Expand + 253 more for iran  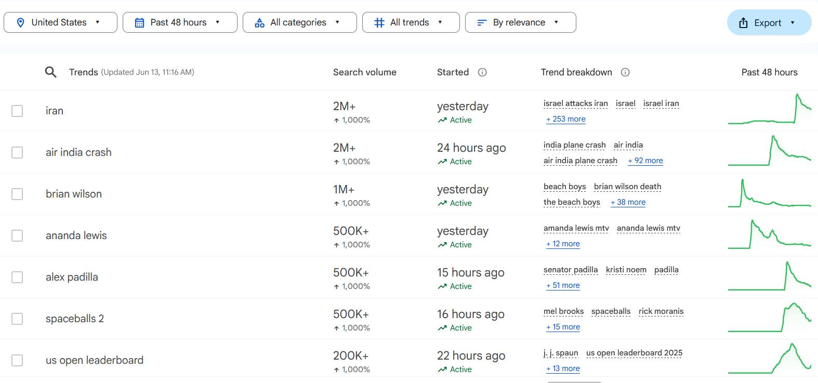[x=566, y=119]
